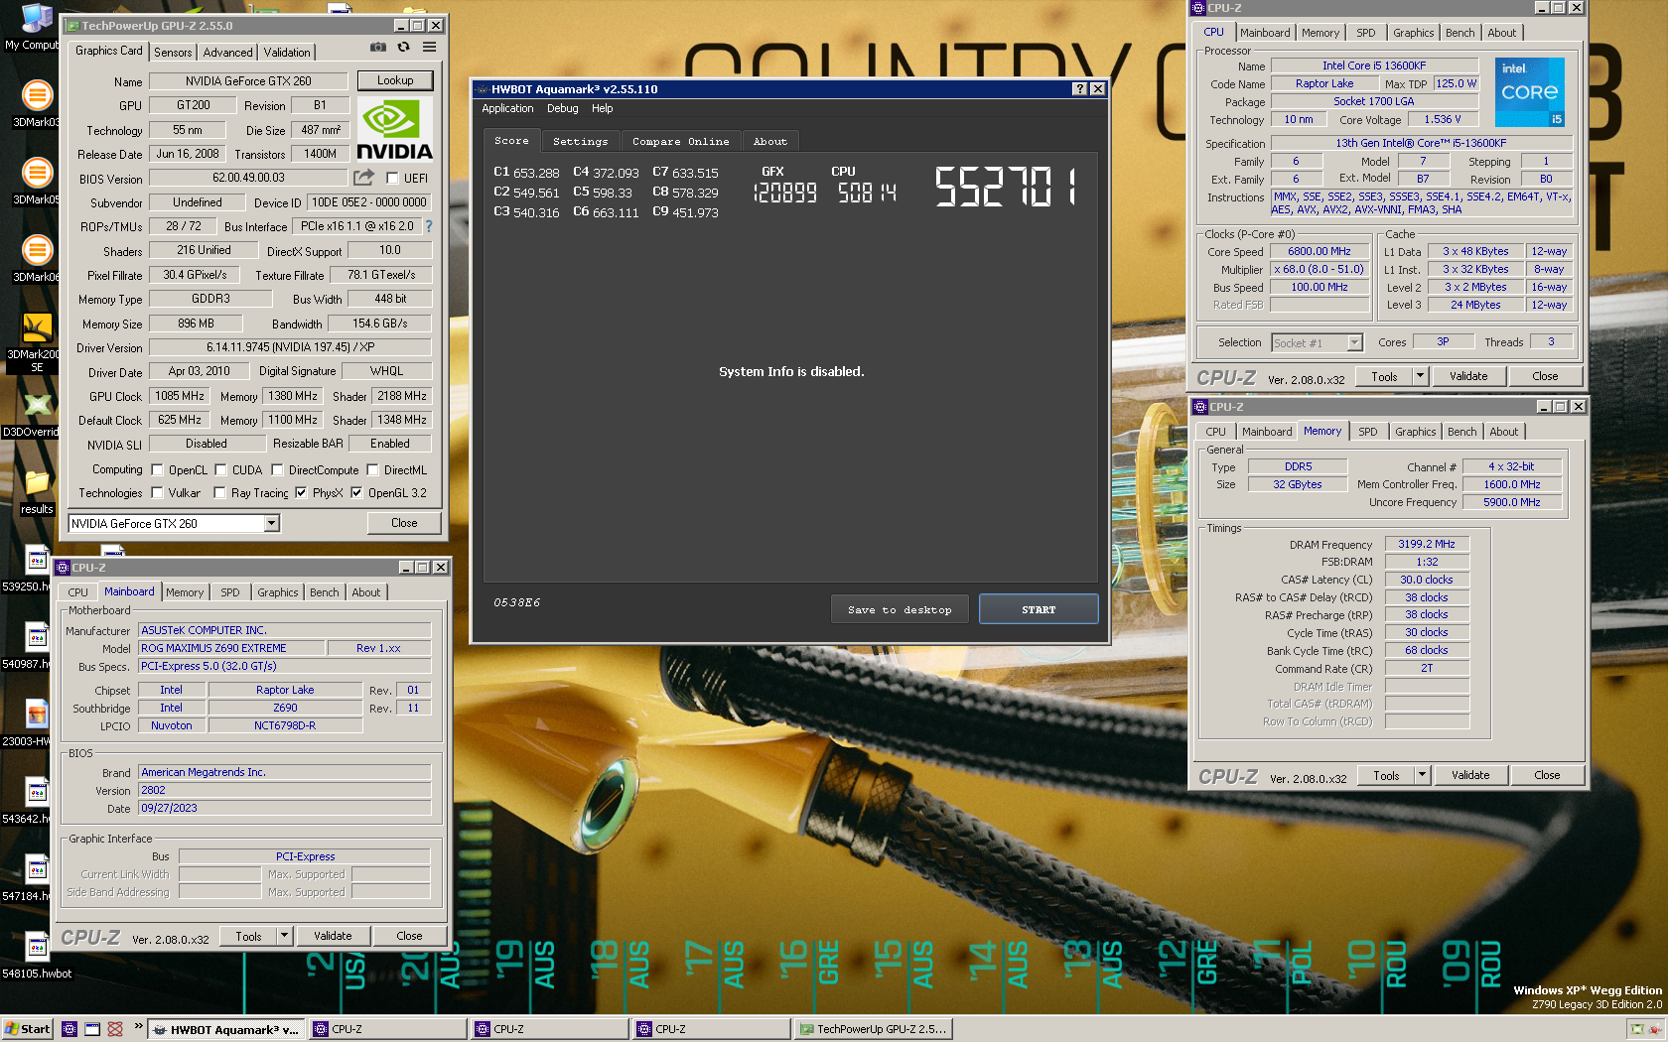Click the rightmost system tray icon
The width and height of the screenshot is (1668, 1042).
[1653, 1029]
